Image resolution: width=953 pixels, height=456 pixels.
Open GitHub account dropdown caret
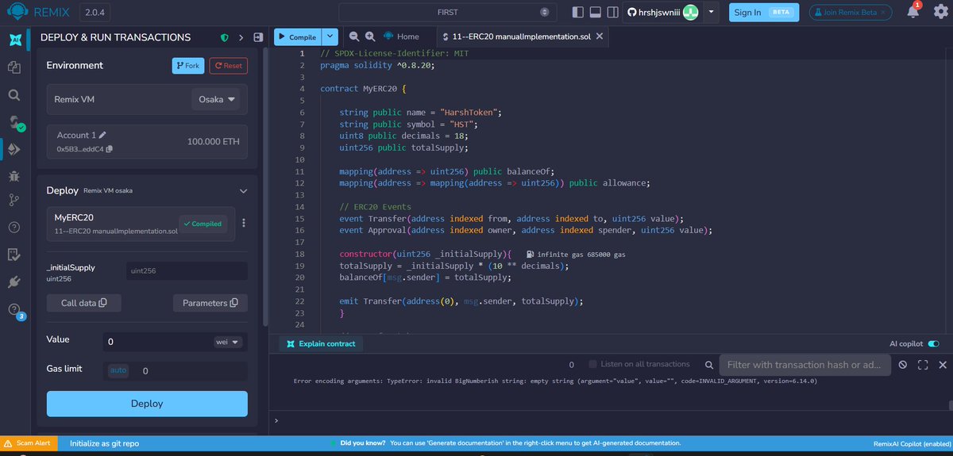pos(712,12)
